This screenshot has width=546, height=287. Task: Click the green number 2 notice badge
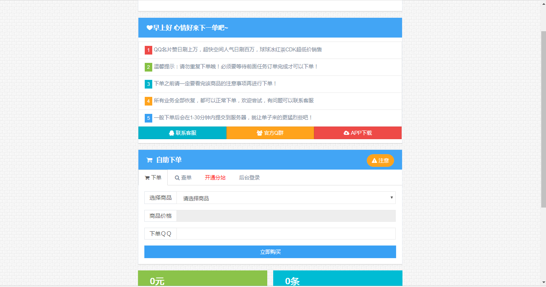tap(148, 67)
